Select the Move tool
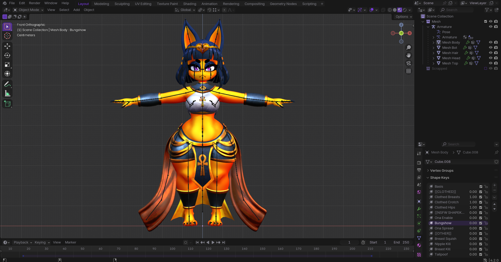 (x=7, y=46)
